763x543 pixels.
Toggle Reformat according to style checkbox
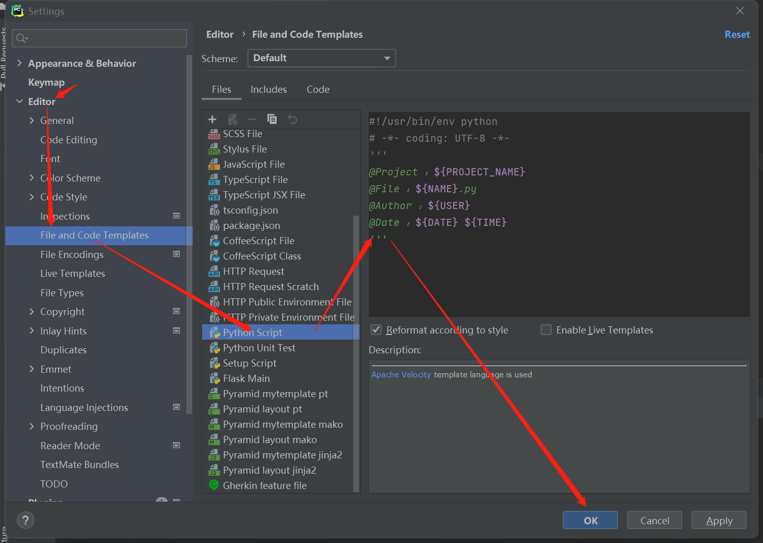click(376, 330)
